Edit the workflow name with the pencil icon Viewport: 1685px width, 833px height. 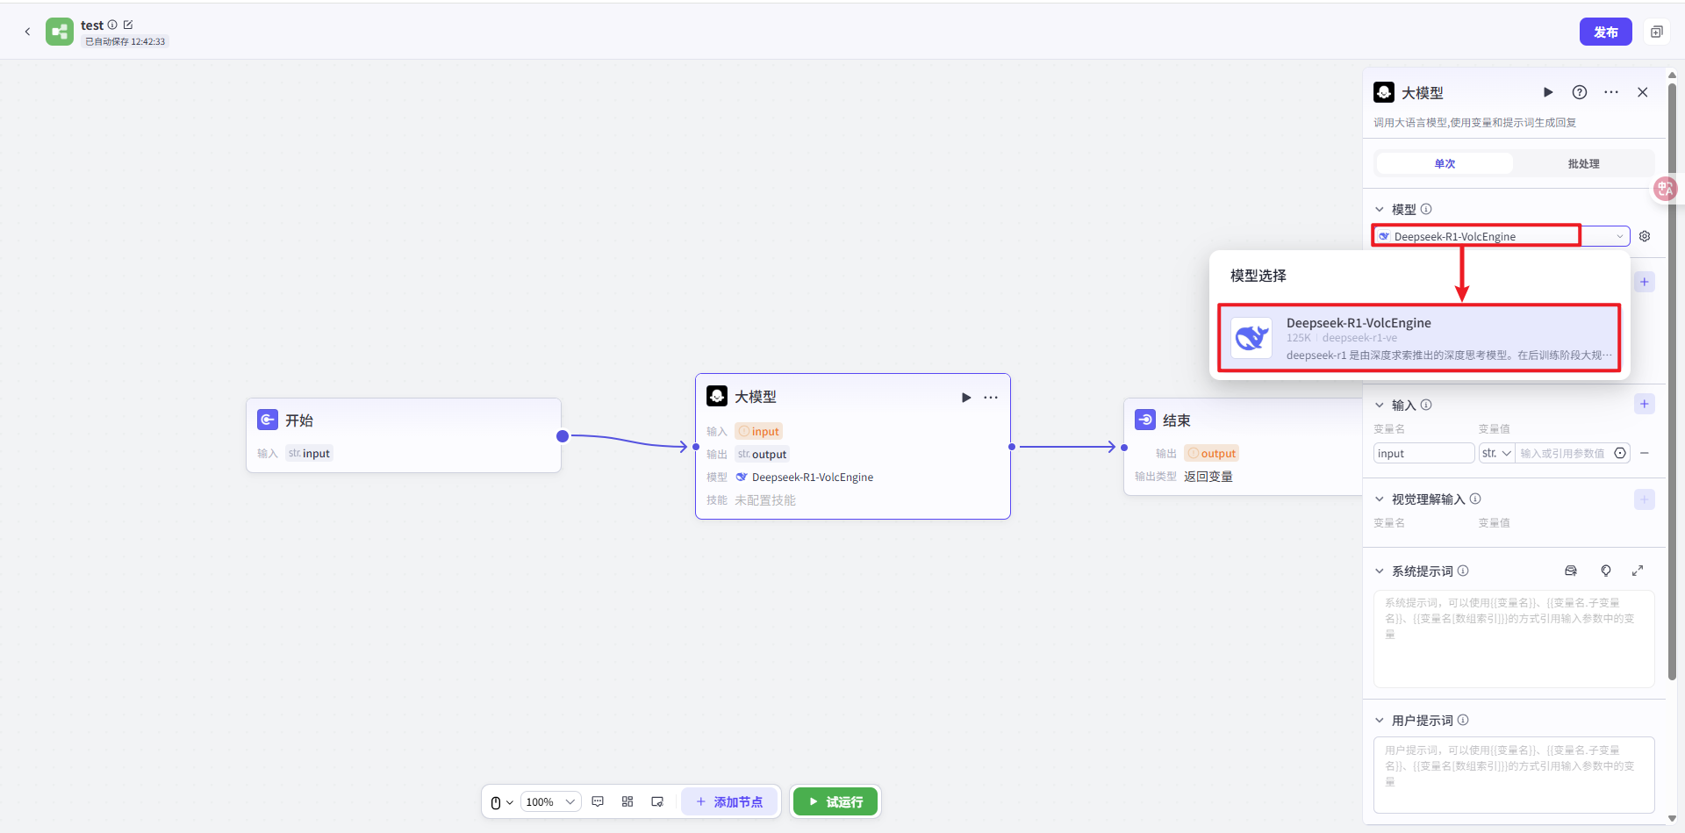click(x=128, y=25)
